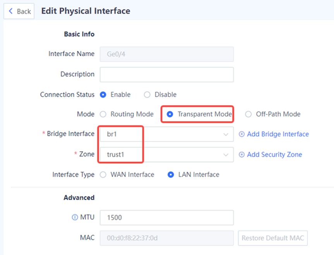Choose Off-Path Mode radio option
This screenshot has width=334, height=255.
pos(248,114)
